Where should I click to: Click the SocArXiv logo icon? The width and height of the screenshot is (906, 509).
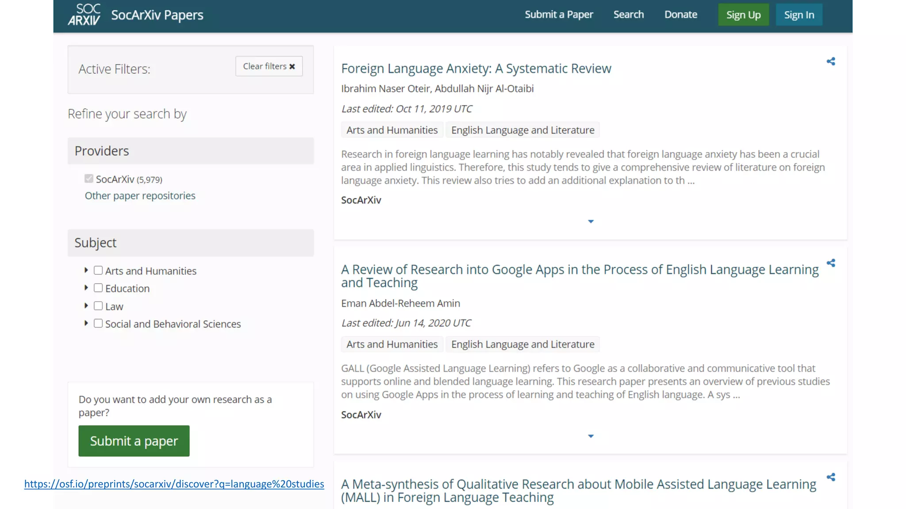click(x=84, y=15)
